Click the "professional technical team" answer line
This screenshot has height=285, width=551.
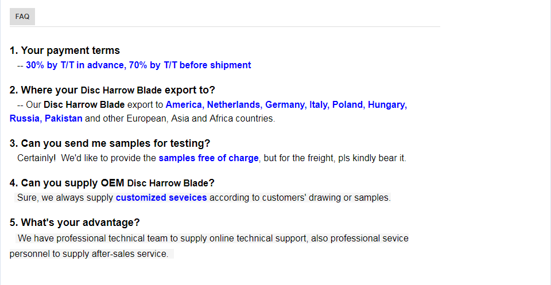coord(212,239)
